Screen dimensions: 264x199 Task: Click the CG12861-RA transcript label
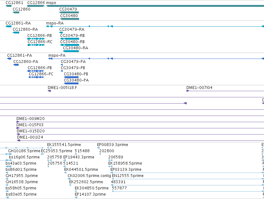pyautogui.click(x=18, y=23)
